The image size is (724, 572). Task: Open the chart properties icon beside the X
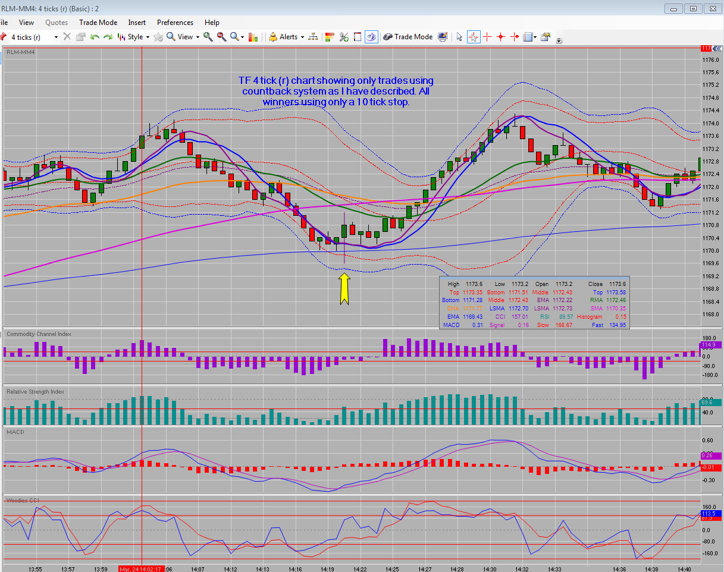click(x=81, y=37)
